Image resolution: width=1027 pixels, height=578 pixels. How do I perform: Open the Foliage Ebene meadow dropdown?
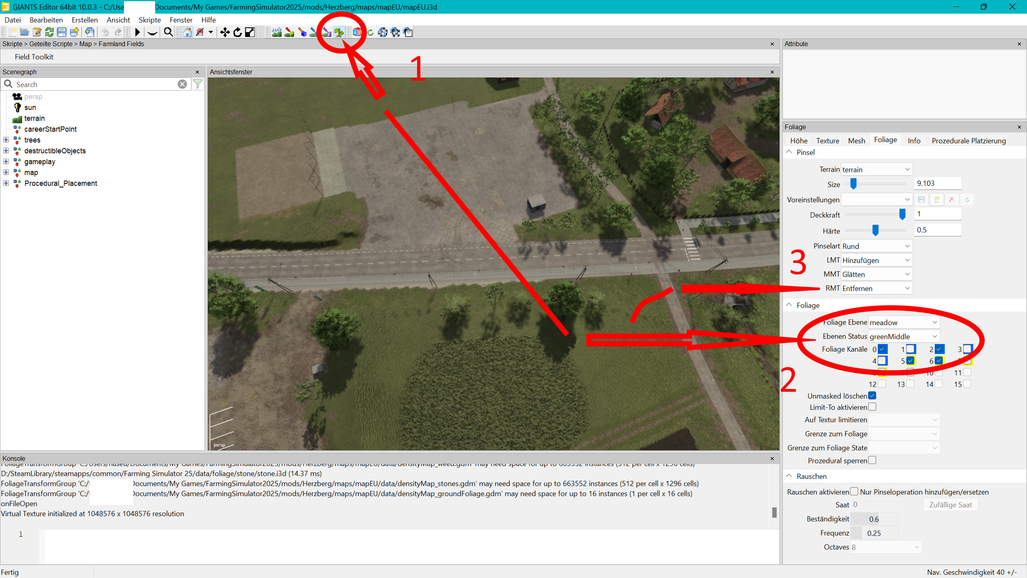coord(903,322)
